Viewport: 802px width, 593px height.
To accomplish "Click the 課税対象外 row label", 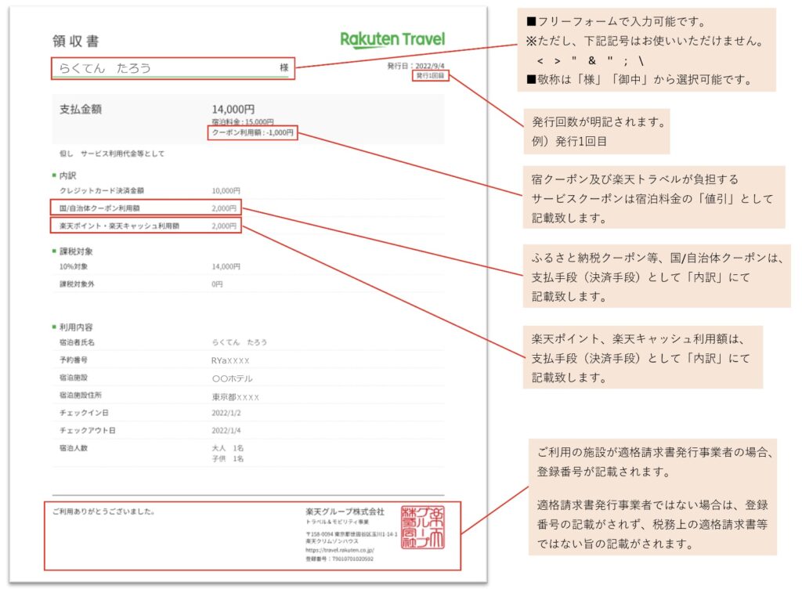I will point(77,284).
